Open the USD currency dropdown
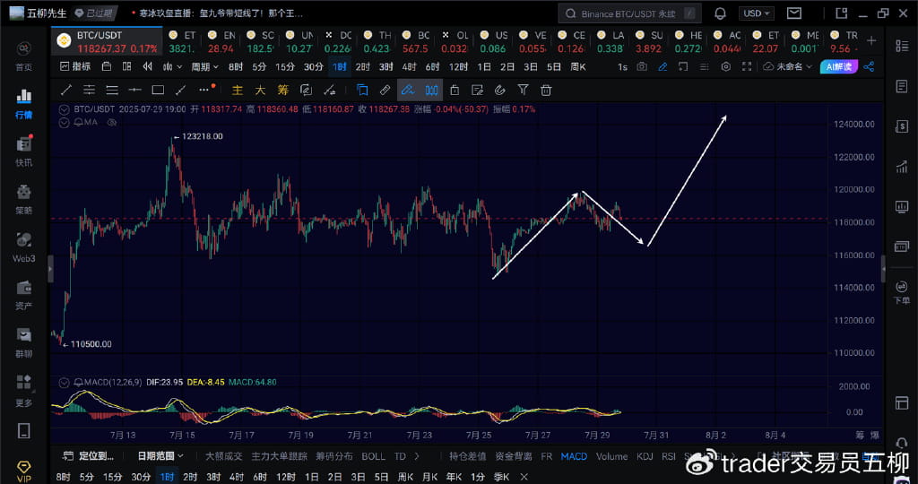Image resolution: width=918 pixels, height=484 pixels. click(x=757, y=13)
